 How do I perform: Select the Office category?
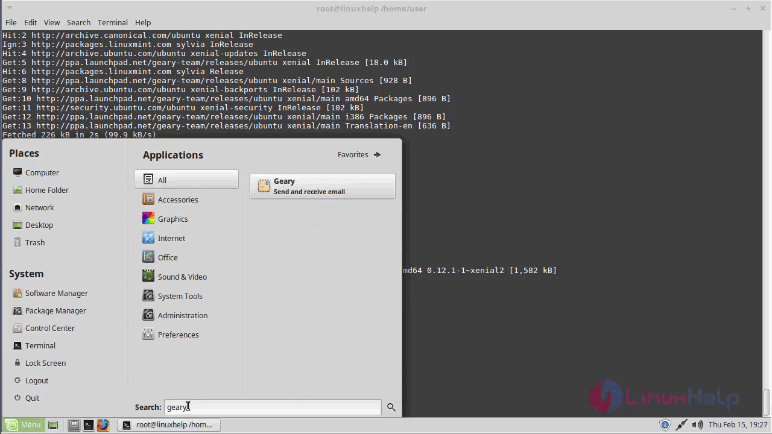(186, 257)
